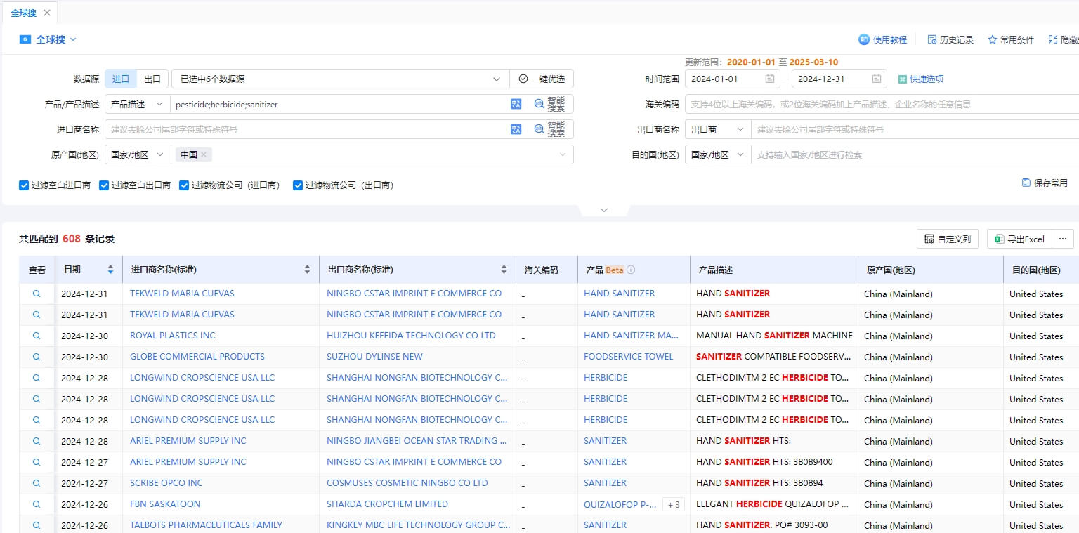The width and height of the screenshot is (1079, 533).
Task: View details for first TEKWELD MARIA CUEVAS row
Action: coord(37,294)
